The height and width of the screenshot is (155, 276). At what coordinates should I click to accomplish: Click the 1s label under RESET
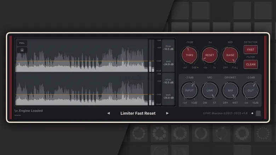click(214, 67)
